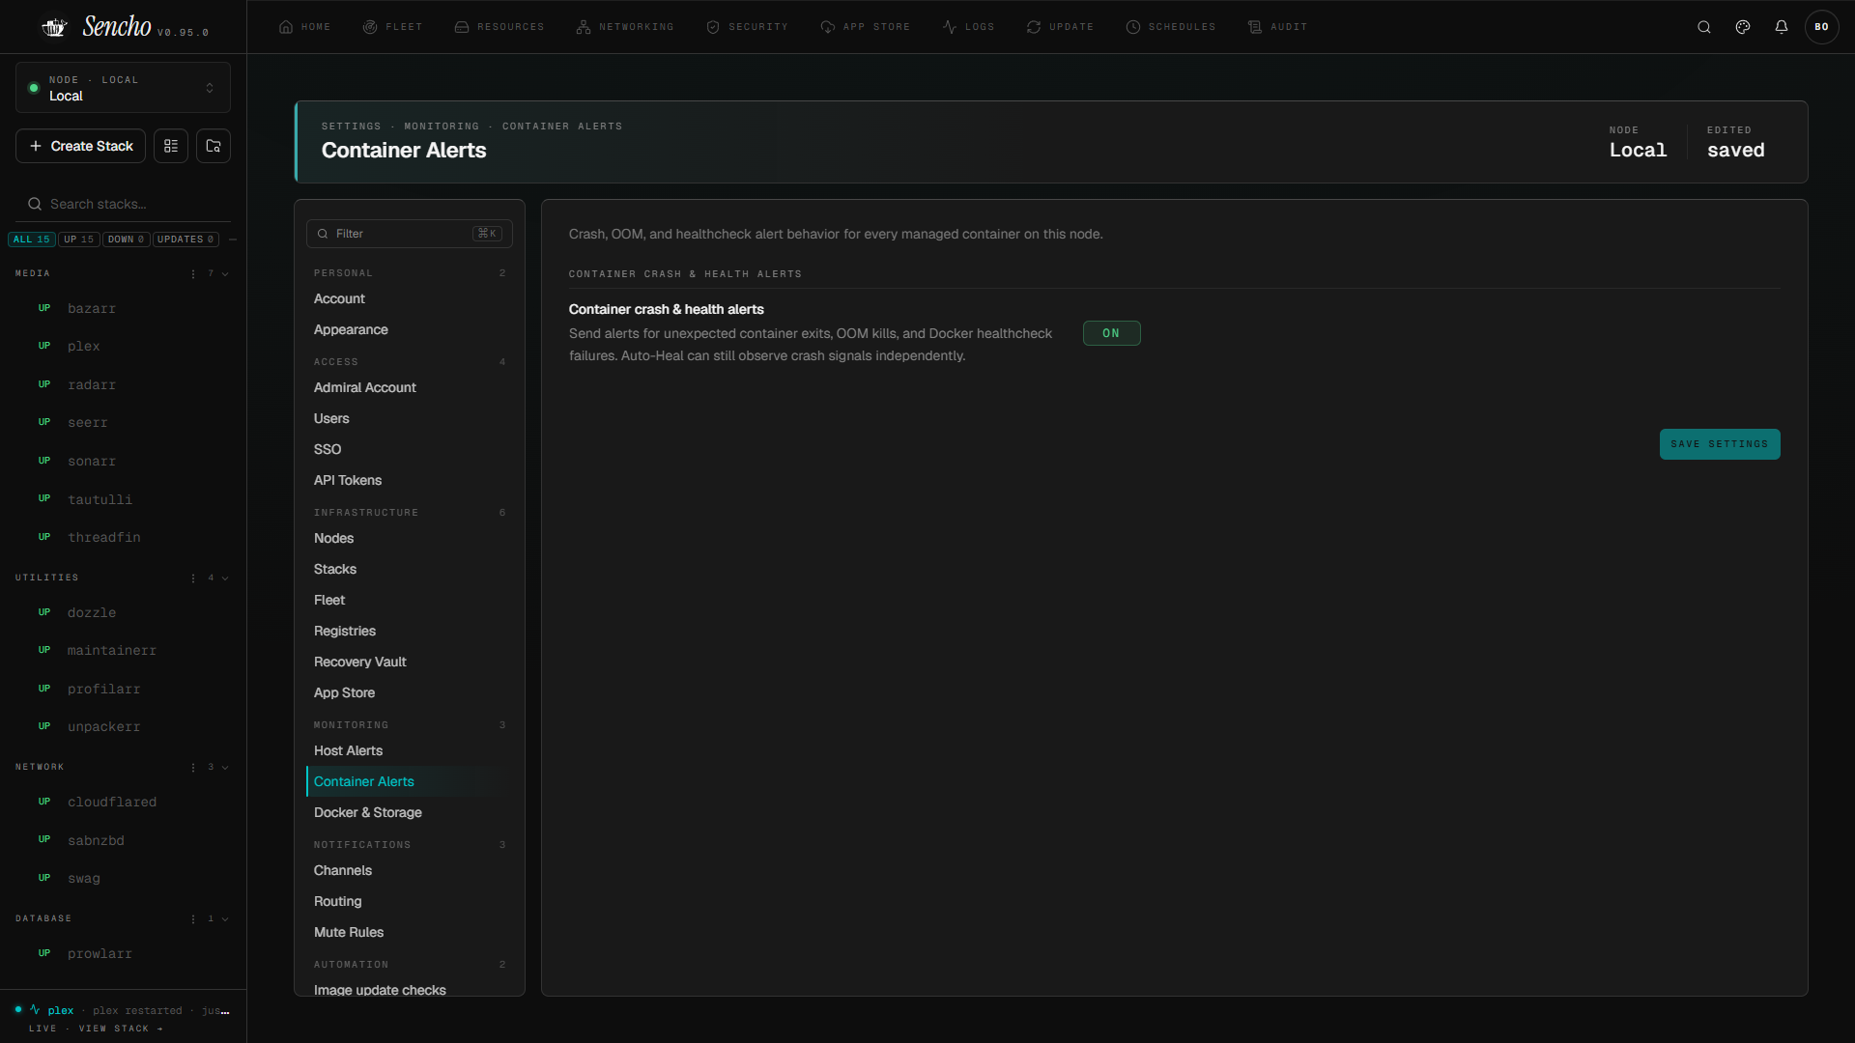The height and width of the screenshot is (1043, 1855).
Task: Open the Registries settings page
Action: click(410, 631)
